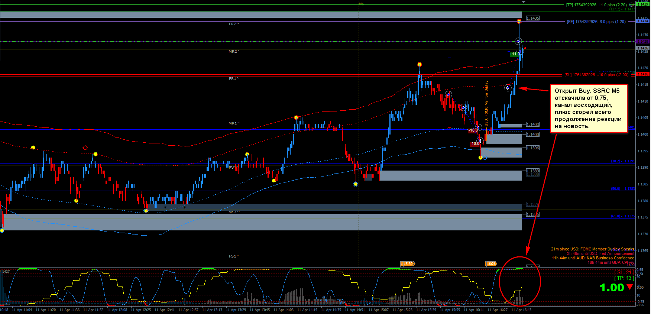Click the 1.1403 zone price box

[533, 124]
